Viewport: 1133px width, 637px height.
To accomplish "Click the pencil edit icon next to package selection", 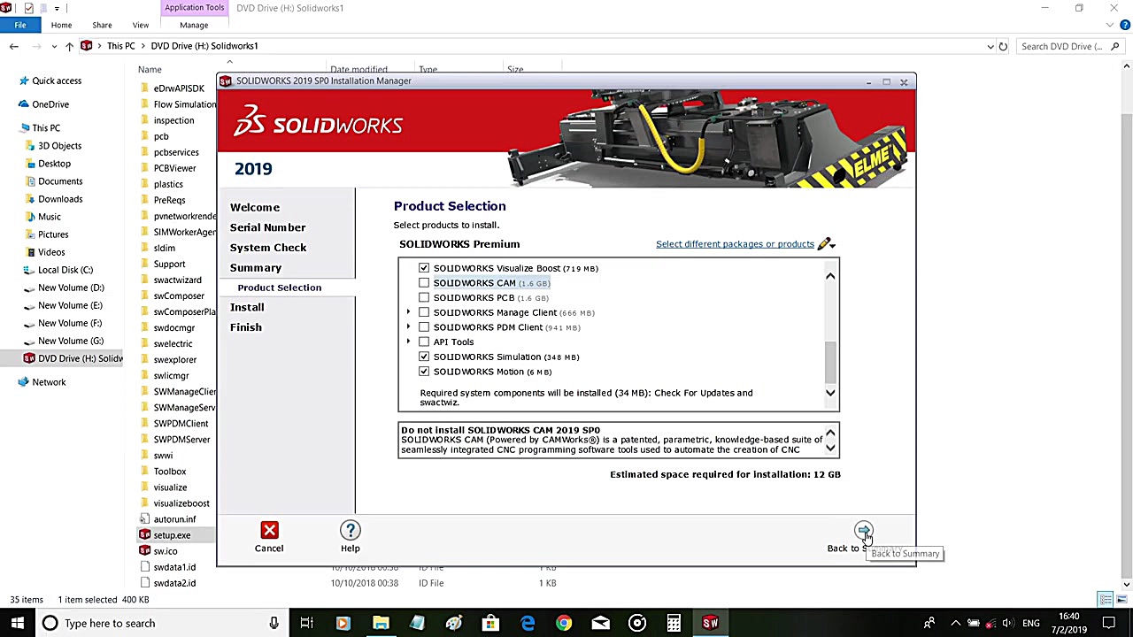I will (x=825, y=243).
